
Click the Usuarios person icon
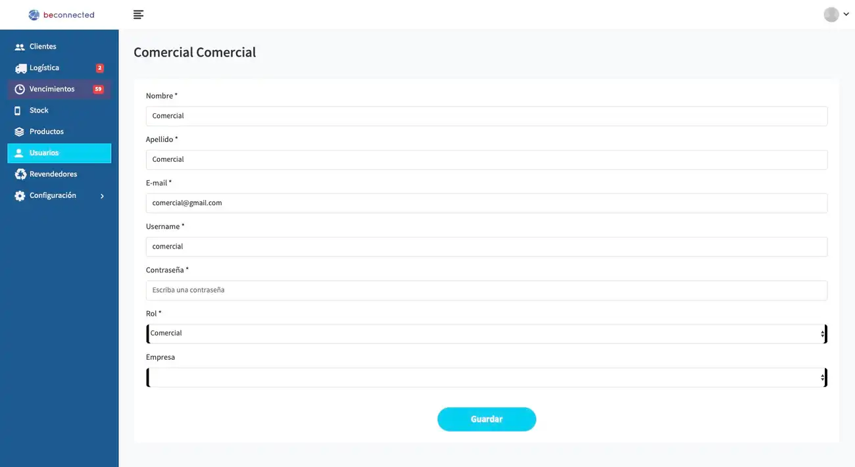19,153
